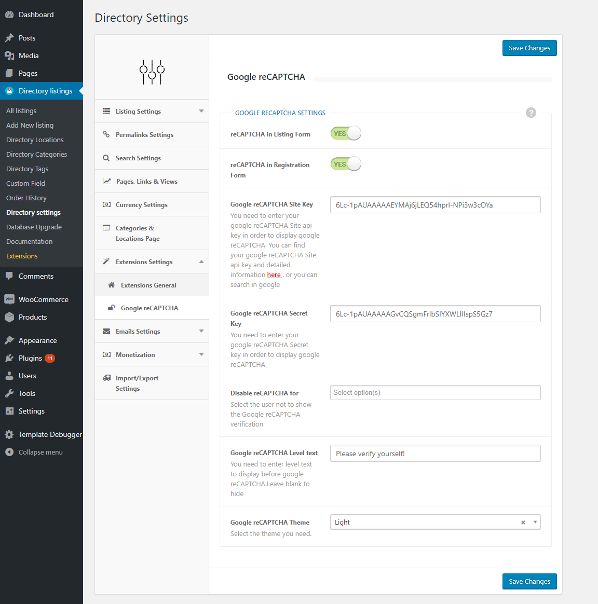This screenshot has height=604, width=598.
Task: Disable reCAPTCHA in Registration Form switch
Action: point(346,164)
